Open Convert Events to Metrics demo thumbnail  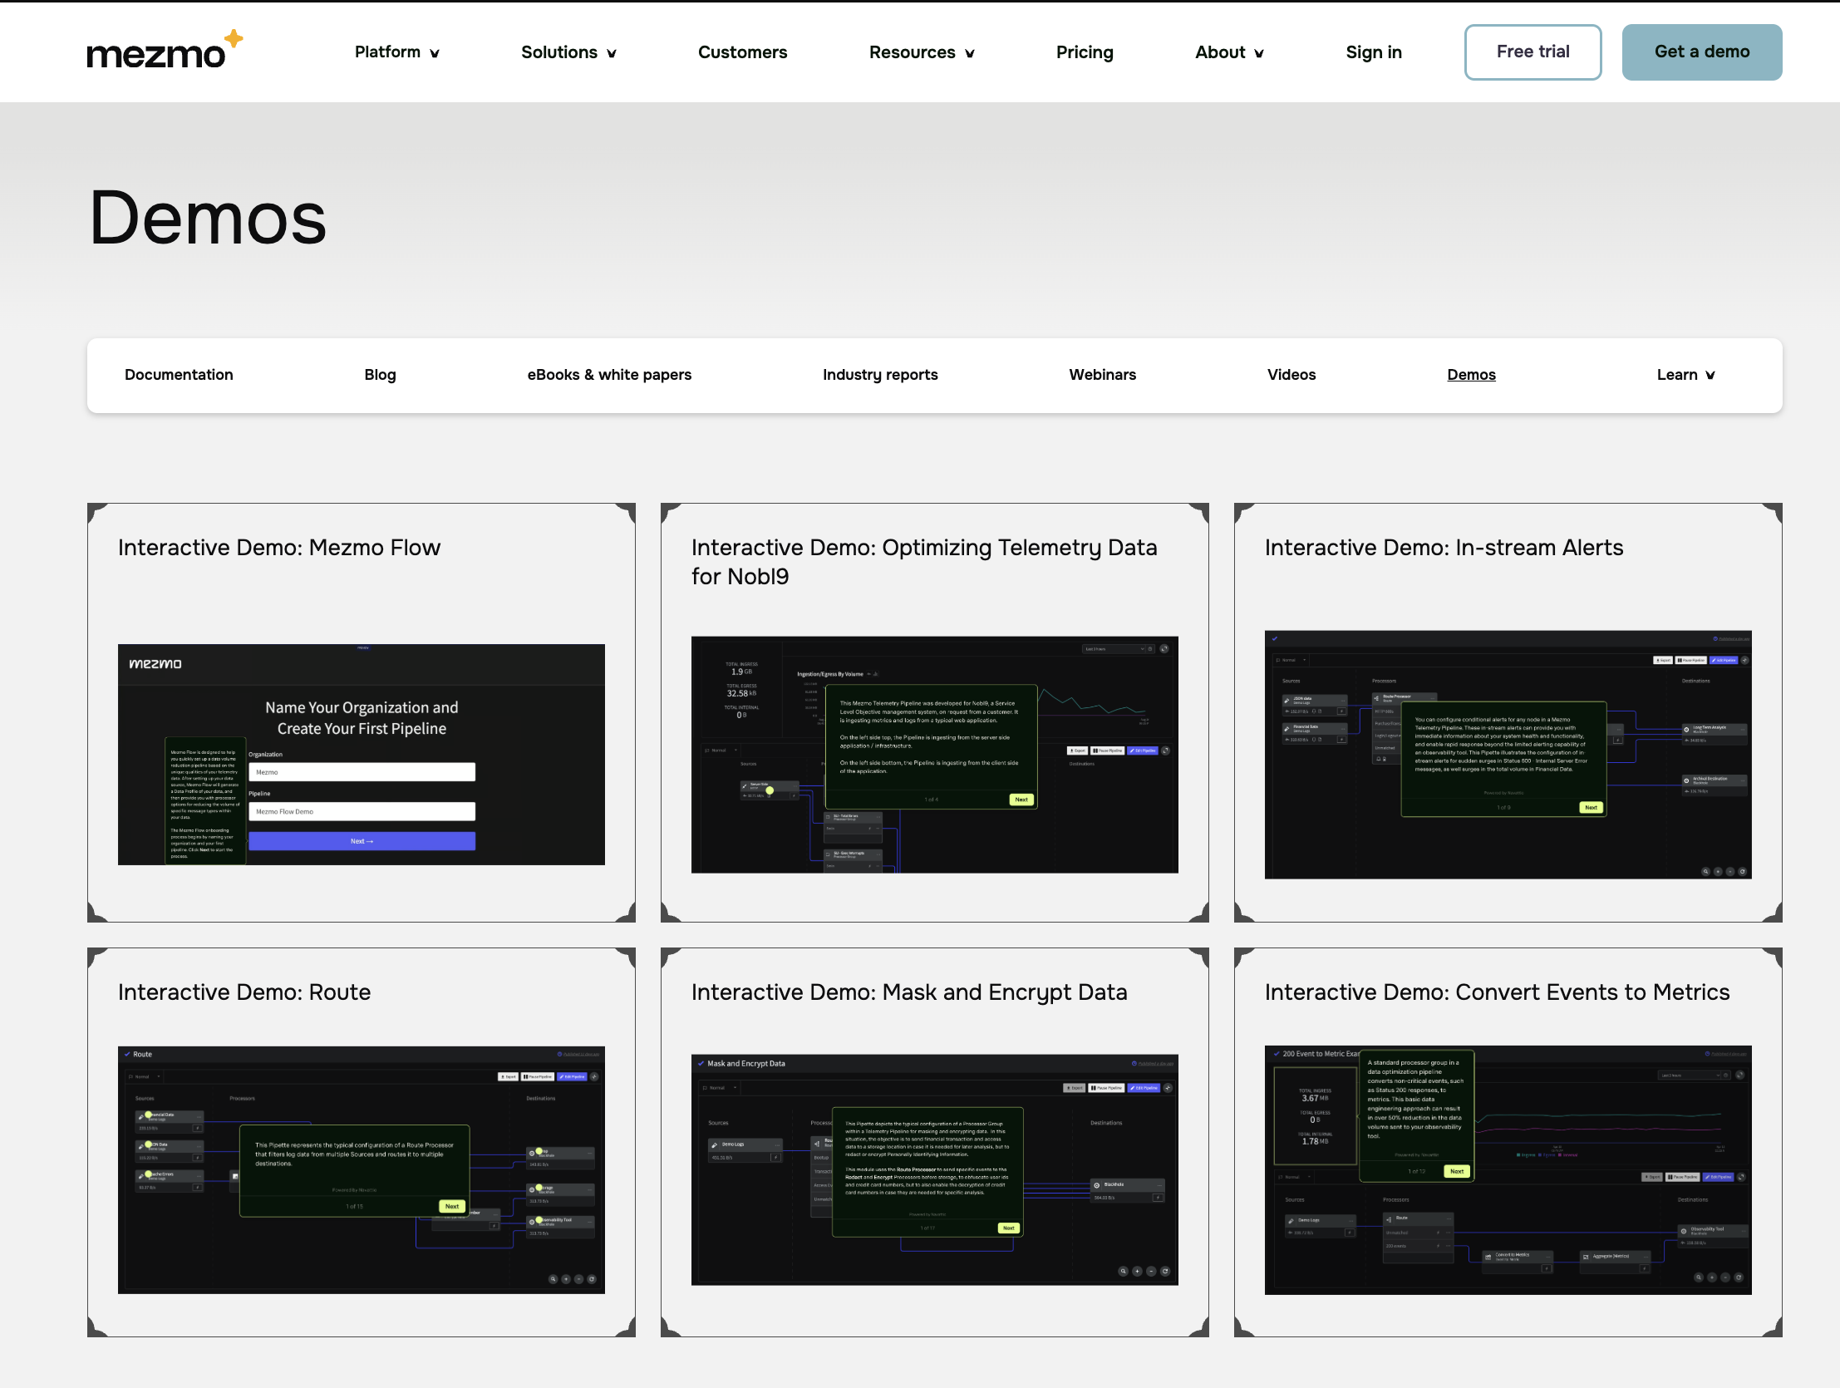[1508, 1169]
